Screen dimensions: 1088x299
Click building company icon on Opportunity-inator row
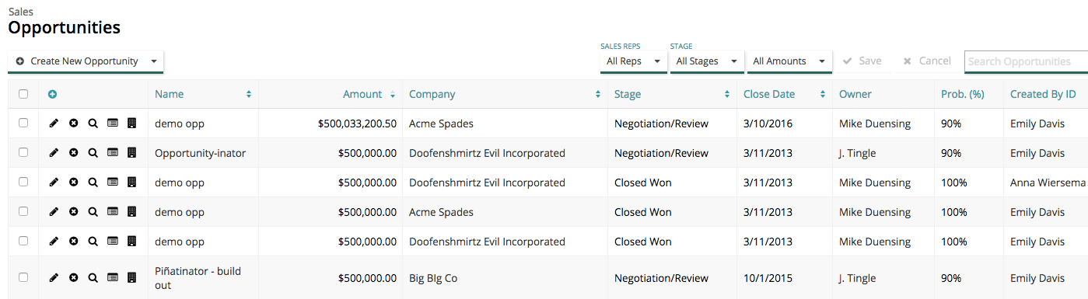coord(131,153)
